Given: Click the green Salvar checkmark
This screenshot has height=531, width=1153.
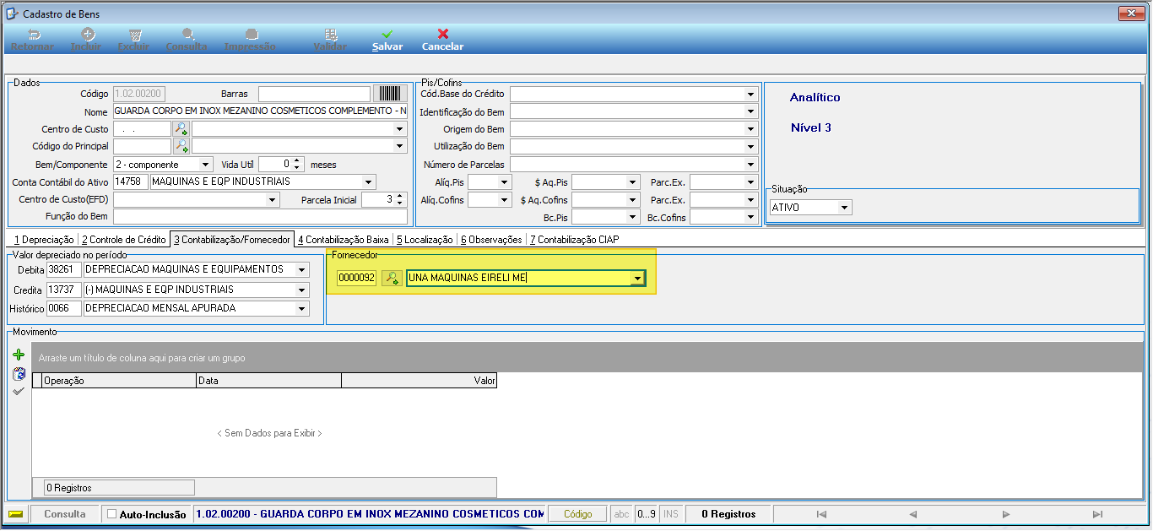Looking at the screenshot, I should coord(387,35).
